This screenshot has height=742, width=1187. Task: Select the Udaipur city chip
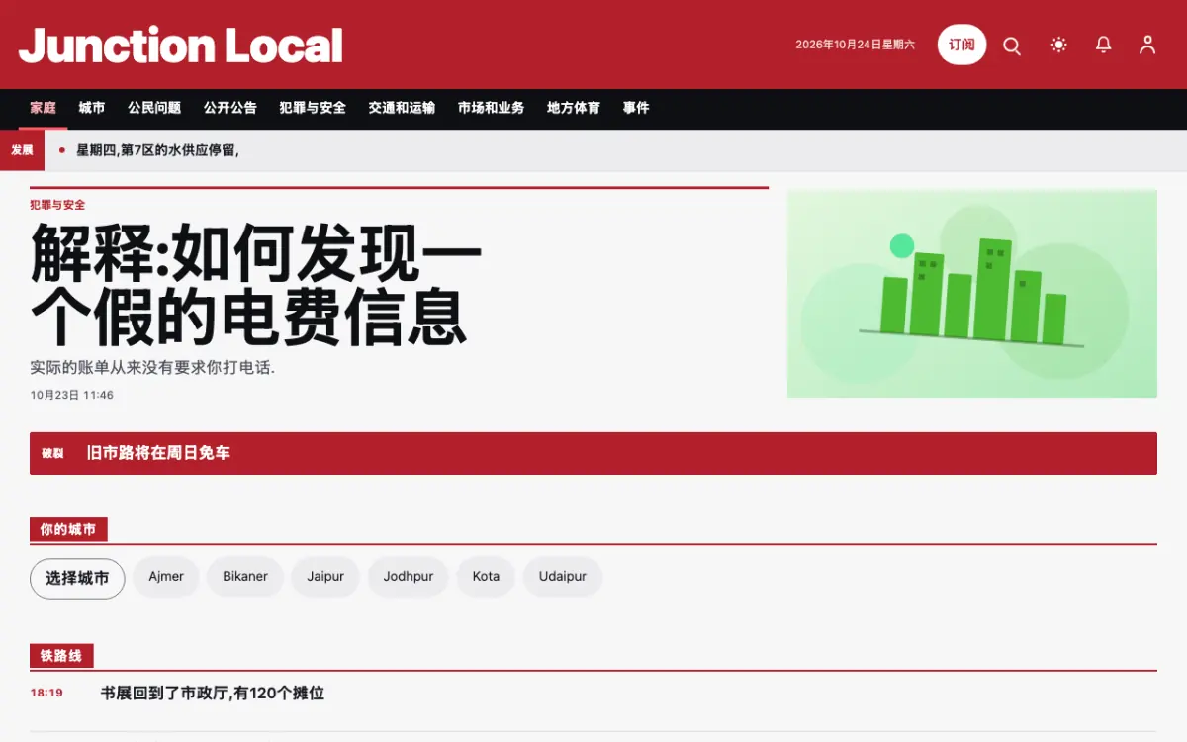[x=563, y=577]
